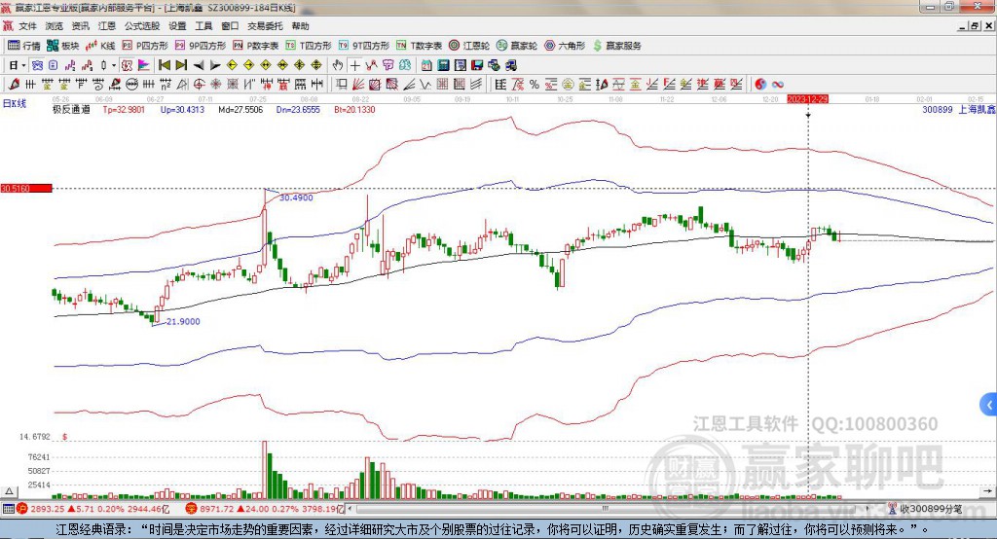997x539 pixels.
Task: Click the 极反通道 indicator label
Action: 71,109
